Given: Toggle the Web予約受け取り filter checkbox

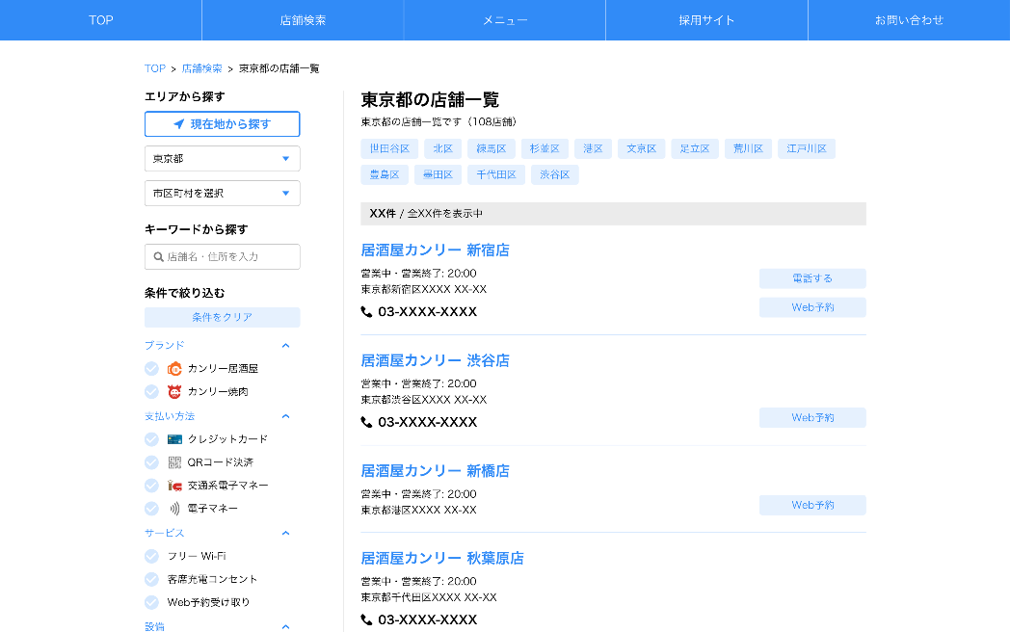Looking at the screenshot, I should 151,602.
